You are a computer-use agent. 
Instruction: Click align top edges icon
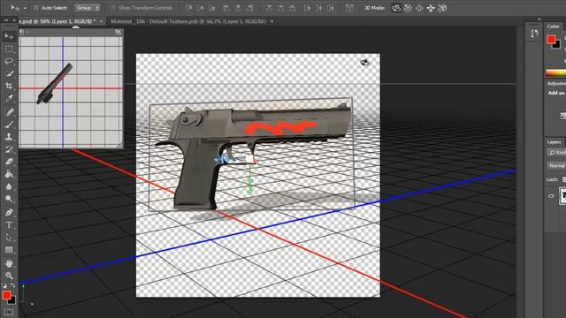(x=188, y=8)
